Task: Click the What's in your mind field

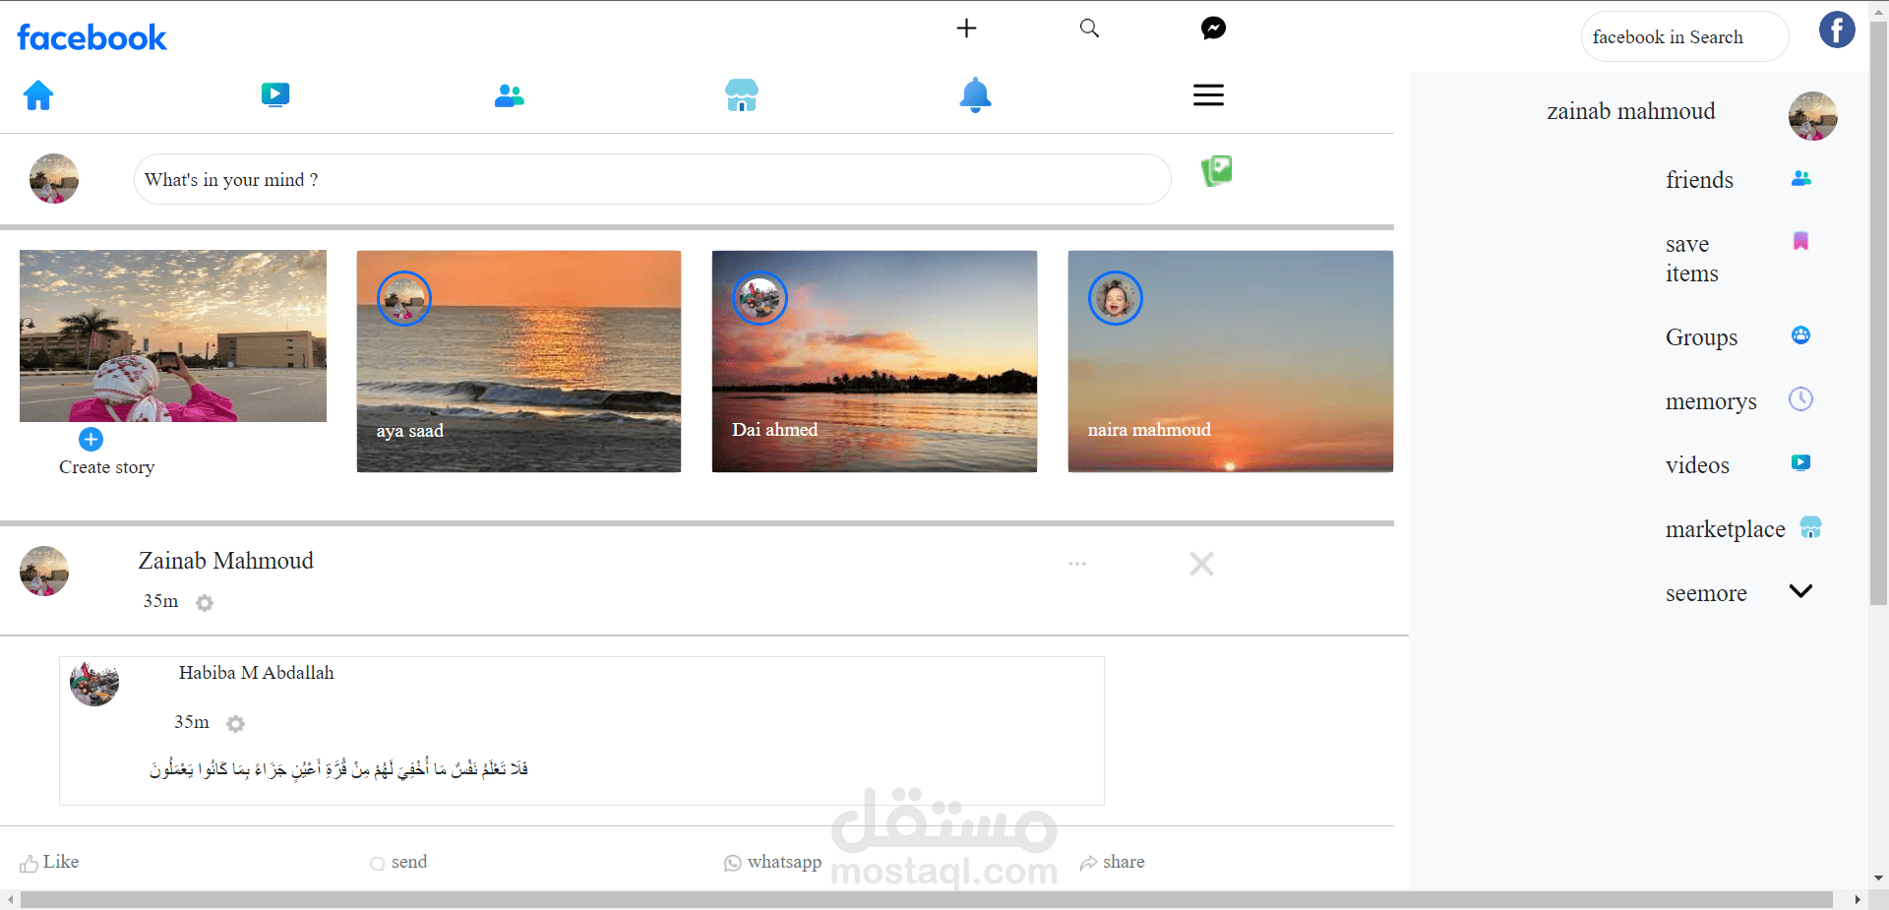Action: tap(652, 179)
